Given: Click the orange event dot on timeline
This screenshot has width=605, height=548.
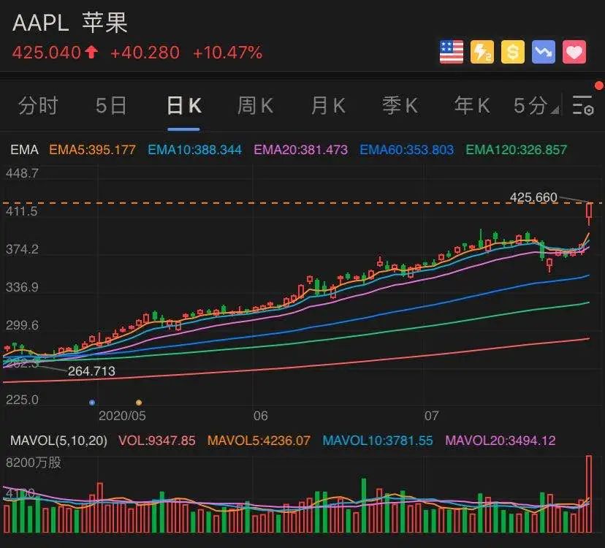Looking at the screenshot, I should [x=139, y=403].
